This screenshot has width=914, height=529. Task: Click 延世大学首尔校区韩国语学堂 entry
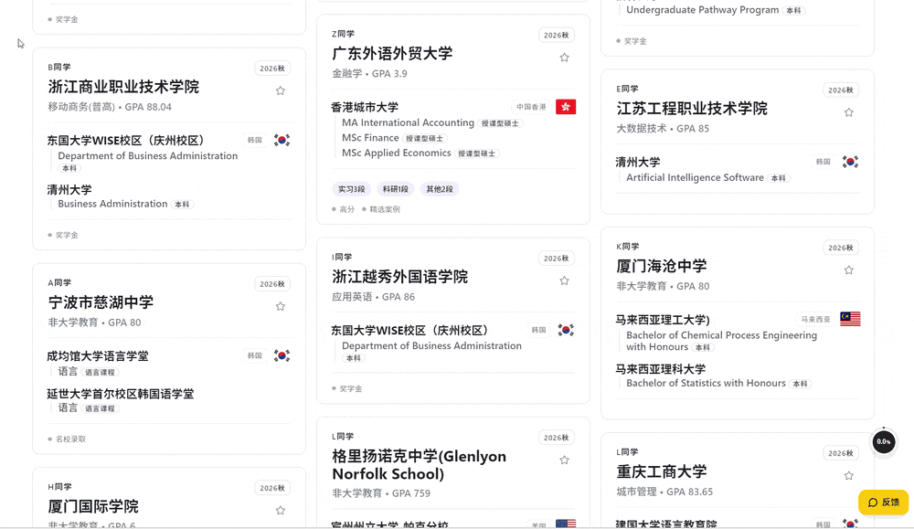click(121, 394)
